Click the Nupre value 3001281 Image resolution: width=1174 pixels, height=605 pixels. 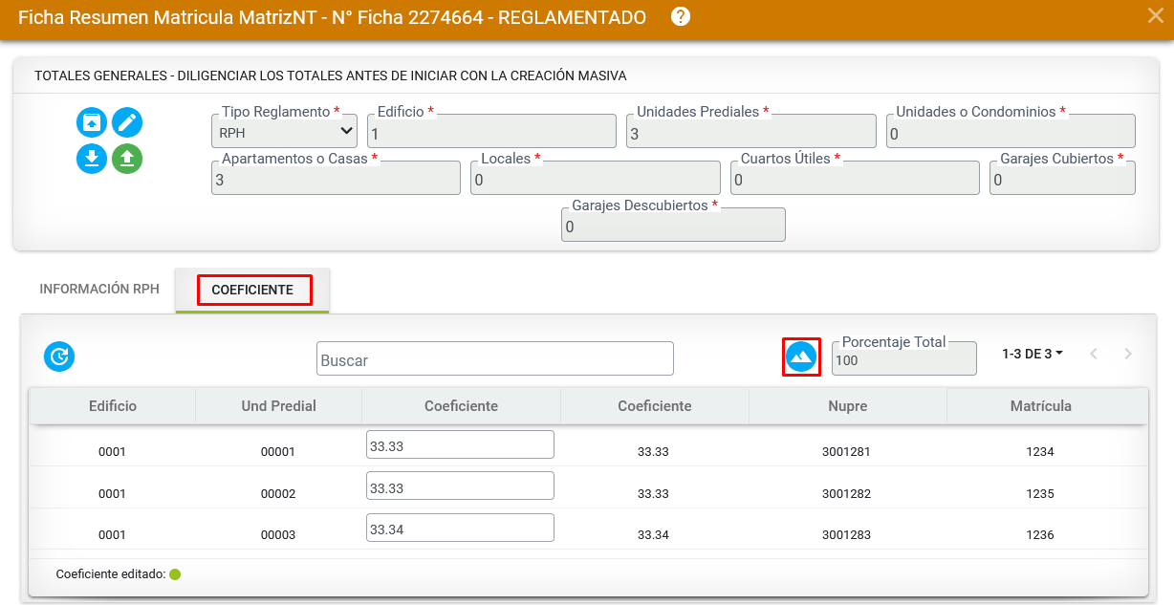coord(846,452)
